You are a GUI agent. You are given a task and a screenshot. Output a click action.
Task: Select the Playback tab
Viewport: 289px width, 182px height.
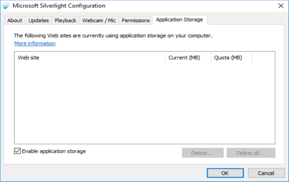click(x=66, y=20)
